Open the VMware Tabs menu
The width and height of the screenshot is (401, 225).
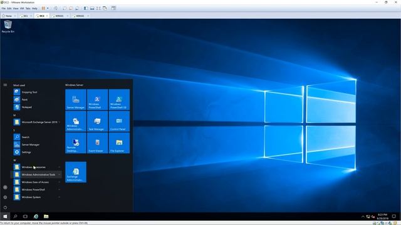click(28, 8)
